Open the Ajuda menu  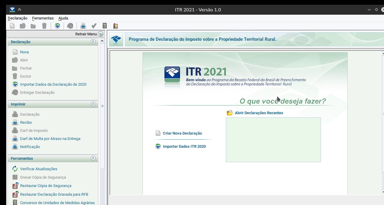pyautogui.click(x=63, y=18)
